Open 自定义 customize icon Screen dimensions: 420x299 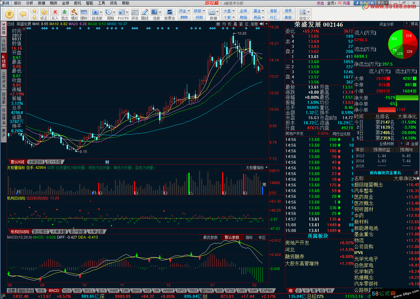pos(303,12)
